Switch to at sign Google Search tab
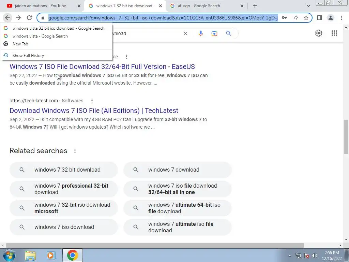Image resolution: width=349 pixels, height=262 pixels. tap(199, 6)
